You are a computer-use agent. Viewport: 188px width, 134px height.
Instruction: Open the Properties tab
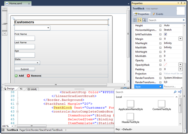point(141,14)
